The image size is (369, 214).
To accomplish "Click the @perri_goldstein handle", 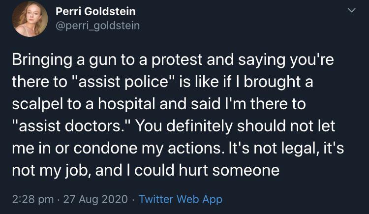I will click(x=97, y=25).
